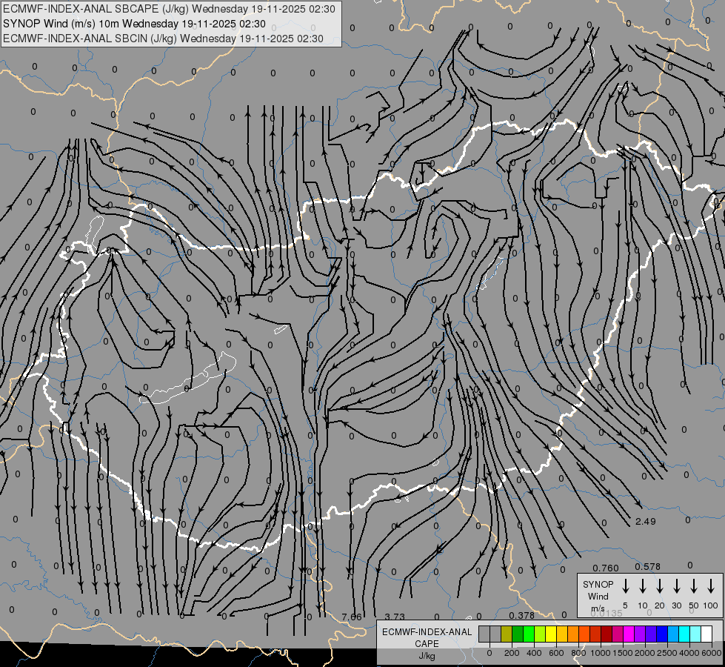Select the bright green CAPE legend swatch

(529, 634)
